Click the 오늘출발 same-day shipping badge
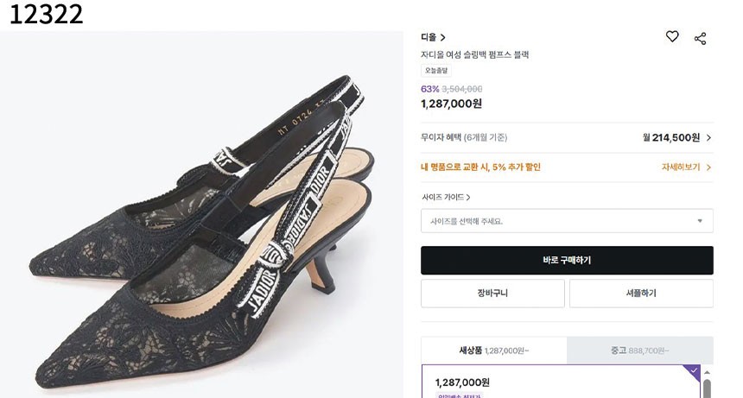This screenshot has height=398, width=743. [x=435, y=71]
